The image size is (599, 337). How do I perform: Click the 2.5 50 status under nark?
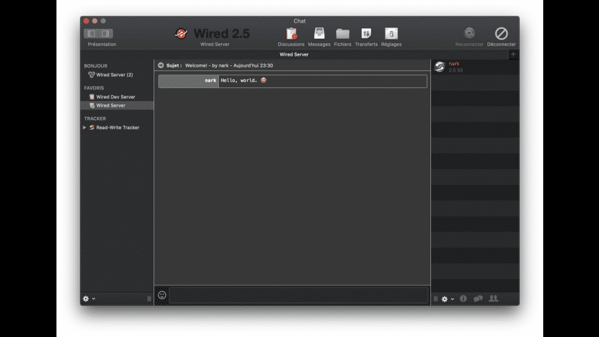coord(455,70)
